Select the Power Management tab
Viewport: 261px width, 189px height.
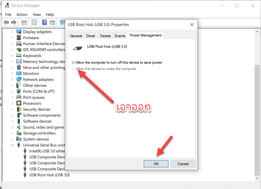coord(146,35)
